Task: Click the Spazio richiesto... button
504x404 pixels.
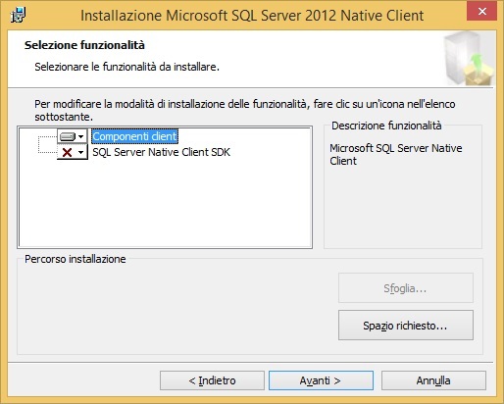Action: click(x=406, y=326)
